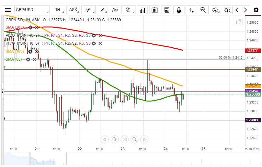Zoom in with circular plus magnifier
Image resolution: width=262 pixels, height=167 pixels.
(135, 139)
